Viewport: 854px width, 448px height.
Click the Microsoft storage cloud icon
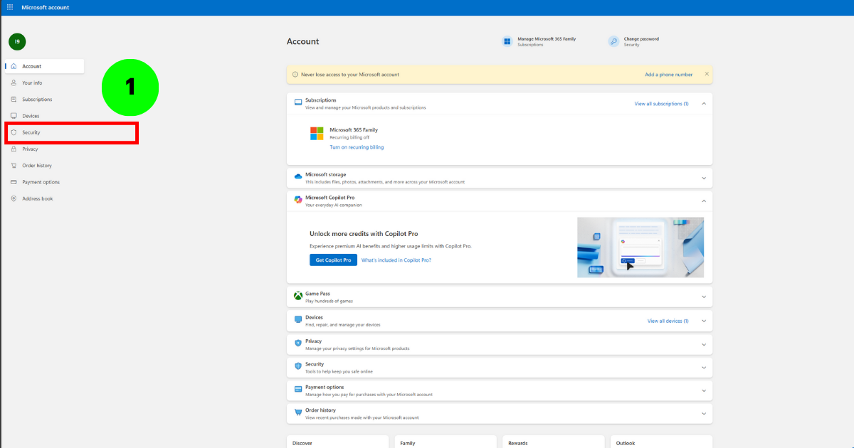[x=298, y=176]
